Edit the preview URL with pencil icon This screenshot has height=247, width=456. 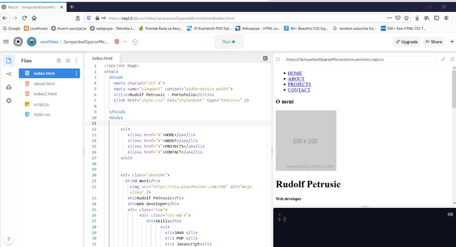tap(443, 59)
